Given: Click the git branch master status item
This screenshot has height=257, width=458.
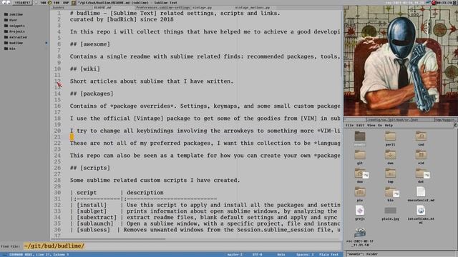Looking at the screenshot, I should point(235,255).
